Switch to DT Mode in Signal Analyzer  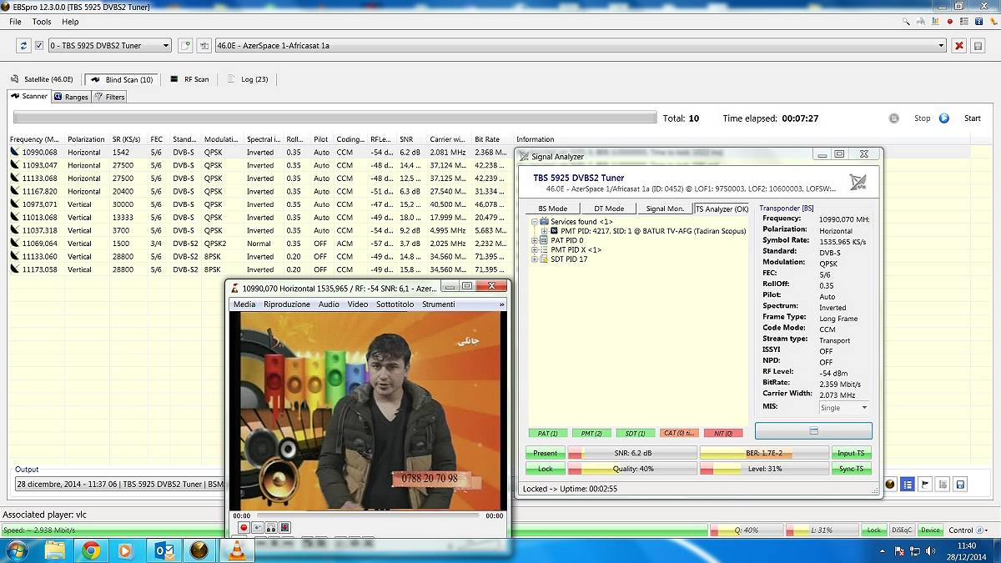(x=608, y=209)
